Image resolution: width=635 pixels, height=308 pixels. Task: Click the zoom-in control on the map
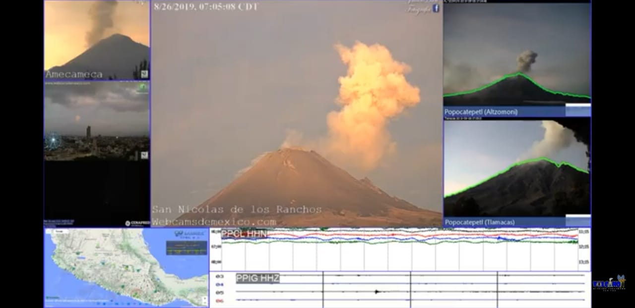pyautogui.click(x=204, y=299)
